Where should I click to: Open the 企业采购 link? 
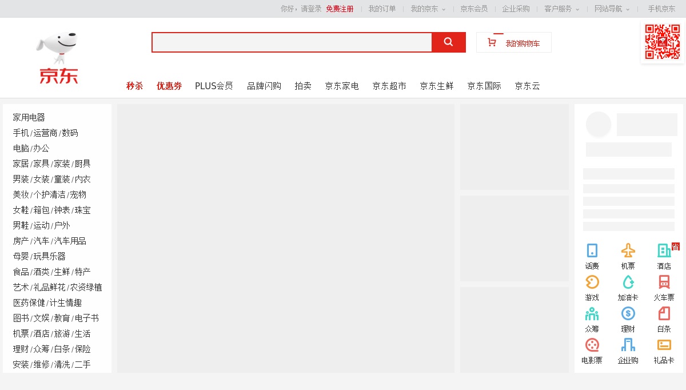coord(516,9)
